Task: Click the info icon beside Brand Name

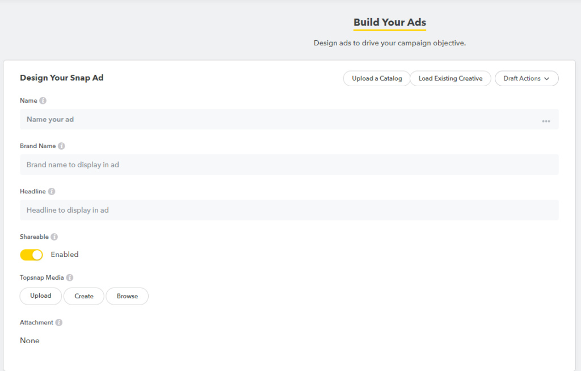Action: point(61,146)
